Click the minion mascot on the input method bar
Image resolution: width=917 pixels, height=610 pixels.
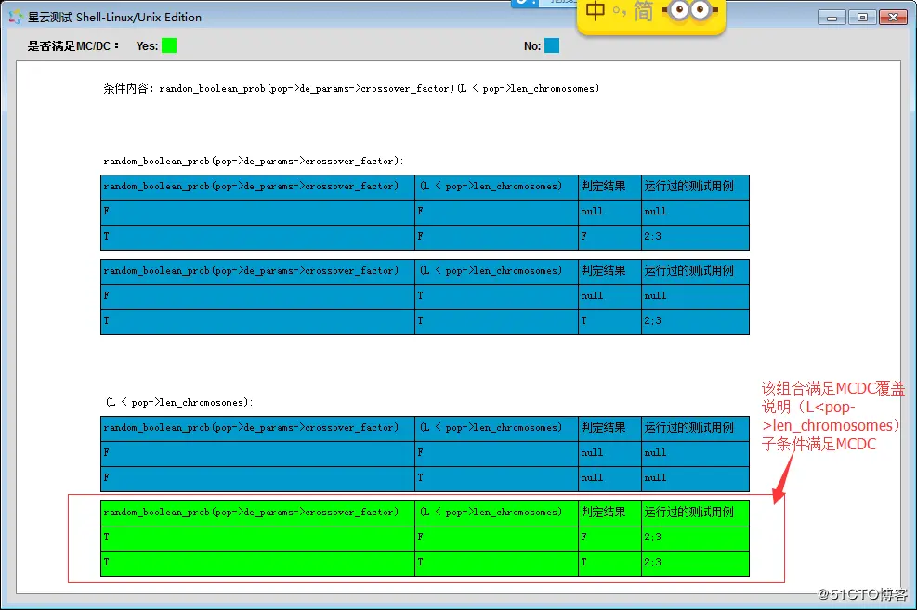click(689, 10)
